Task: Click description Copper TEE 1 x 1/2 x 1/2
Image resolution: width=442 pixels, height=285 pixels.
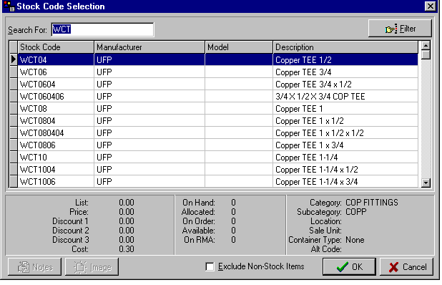Action: [x=320, y=132]
